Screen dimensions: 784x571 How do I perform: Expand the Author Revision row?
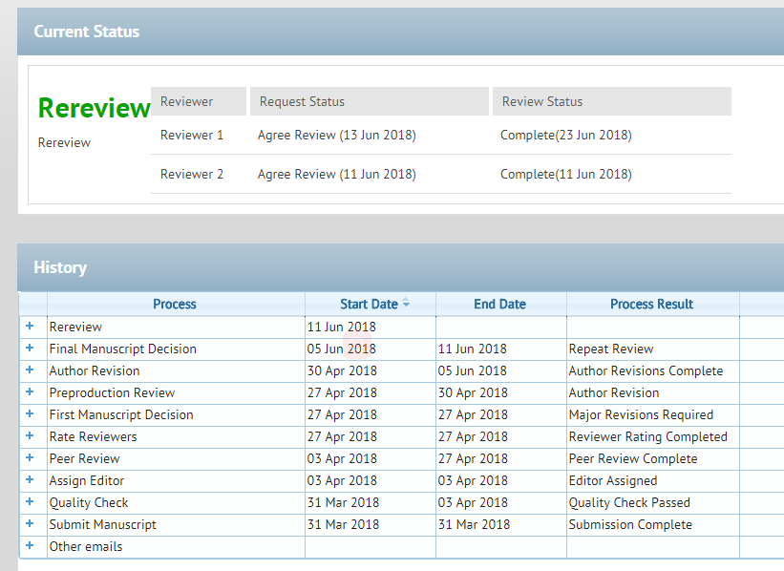pyautogui.click(x=30, y=370)
